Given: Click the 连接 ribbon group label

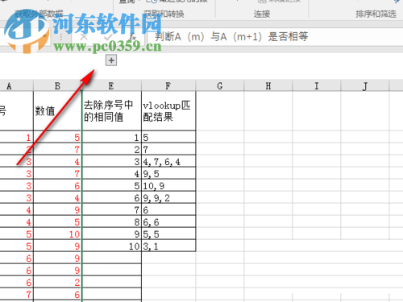Looking at the screenshot, I should click(262, 14).
